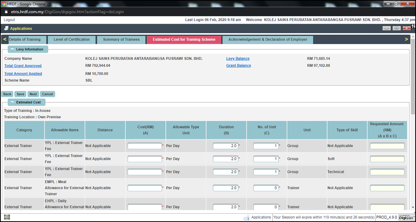Image resolution: width=416 pixels, height=222 pixels.
Task: Click the 'Type of Skill' column header
Action: coord(347,130)
